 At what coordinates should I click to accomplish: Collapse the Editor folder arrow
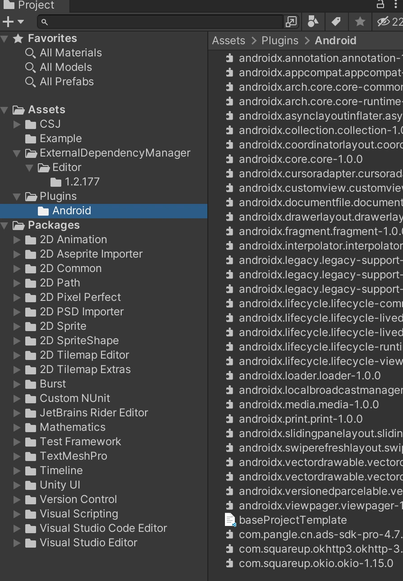tap(30, 167)
